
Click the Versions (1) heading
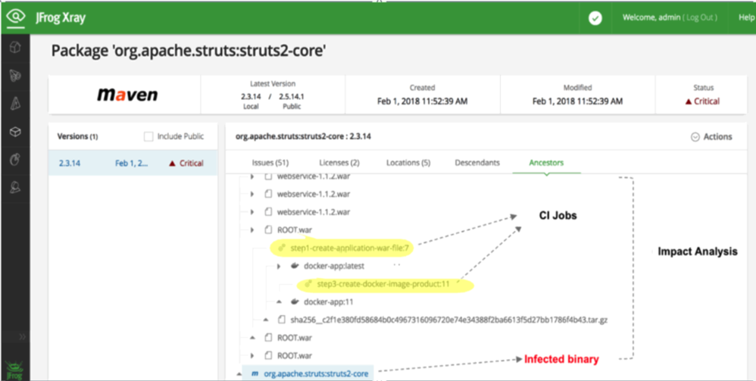(x=77, y=136)
